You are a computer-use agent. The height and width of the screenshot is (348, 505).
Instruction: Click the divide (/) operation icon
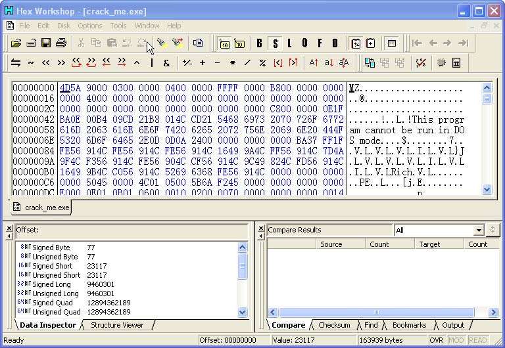point(247,63)
